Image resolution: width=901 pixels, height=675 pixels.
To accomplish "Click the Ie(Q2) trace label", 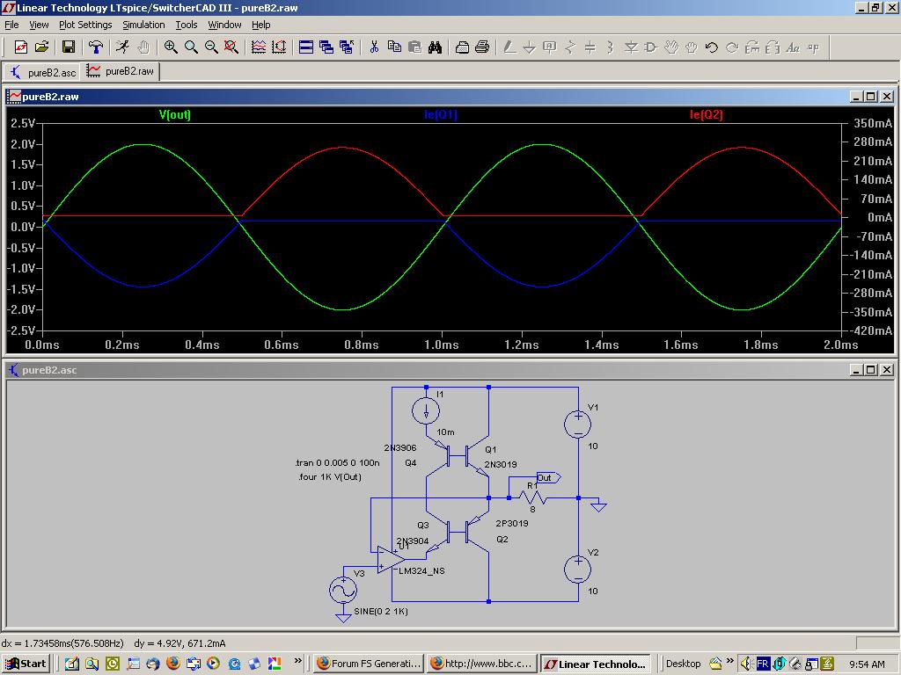I will click(x=706, y=115).
